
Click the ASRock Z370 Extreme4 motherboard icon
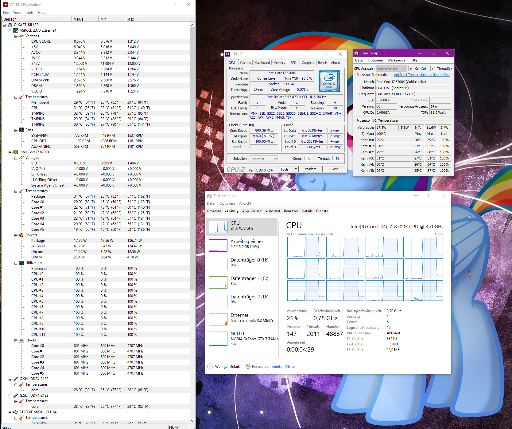pos(16,30)
